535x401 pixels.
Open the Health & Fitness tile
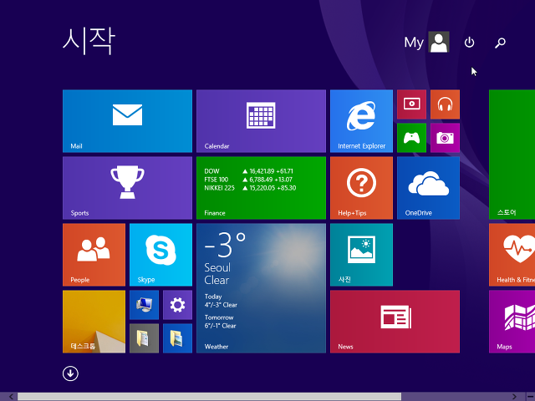coord(512,255)
